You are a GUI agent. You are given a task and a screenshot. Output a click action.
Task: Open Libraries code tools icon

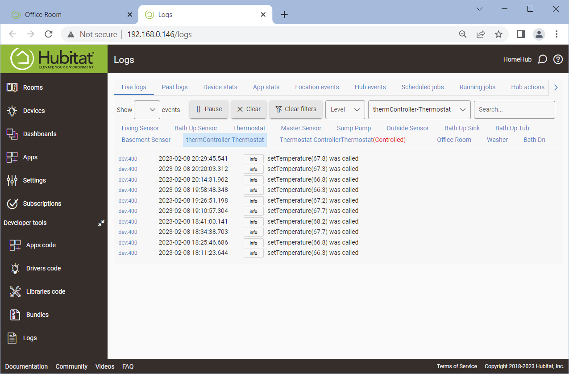click(x=15, y=291)
